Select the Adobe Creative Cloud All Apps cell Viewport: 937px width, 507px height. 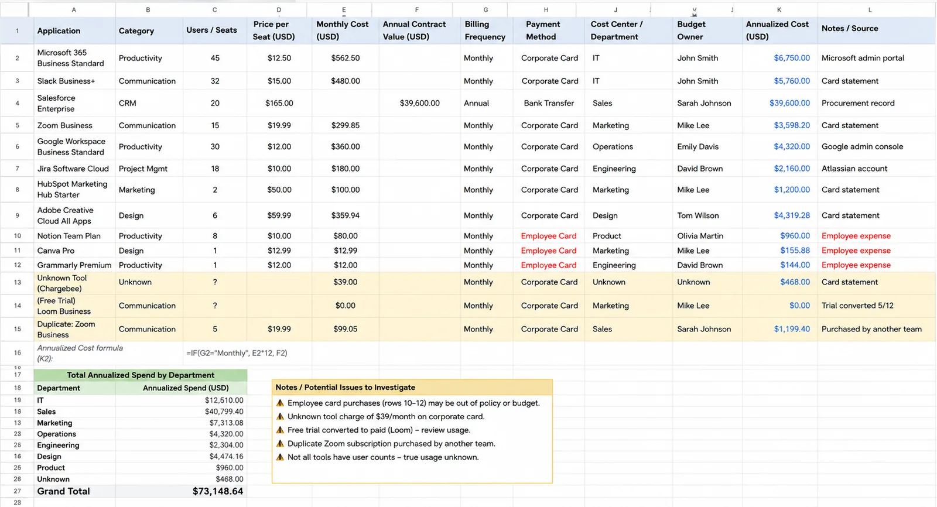pyautogui.click(x=74, y=215)
